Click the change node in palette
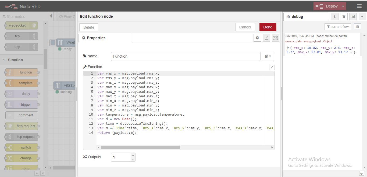The height and width of the screenshot is (177, 367). point(22,158)
